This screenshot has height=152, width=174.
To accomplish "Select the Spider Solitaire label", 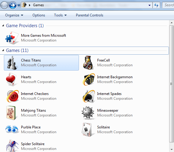I will 33,144.
